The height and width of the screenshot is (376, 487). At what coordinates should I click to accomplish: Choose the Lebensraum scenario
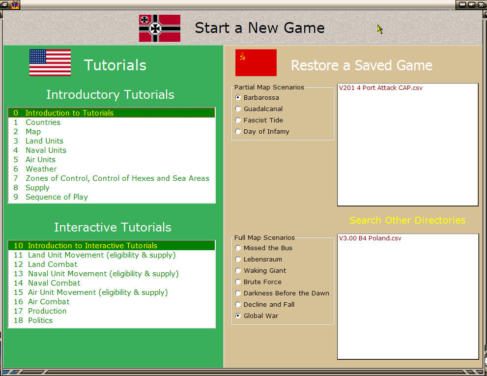tap(238, 259)
